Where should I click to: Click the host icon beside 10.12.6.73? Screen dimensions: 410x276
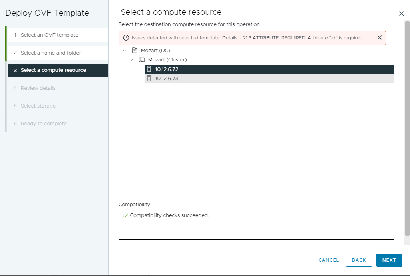click(x=149, y=78)
